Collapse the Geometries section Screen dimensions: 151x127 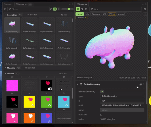pos(5,15)
